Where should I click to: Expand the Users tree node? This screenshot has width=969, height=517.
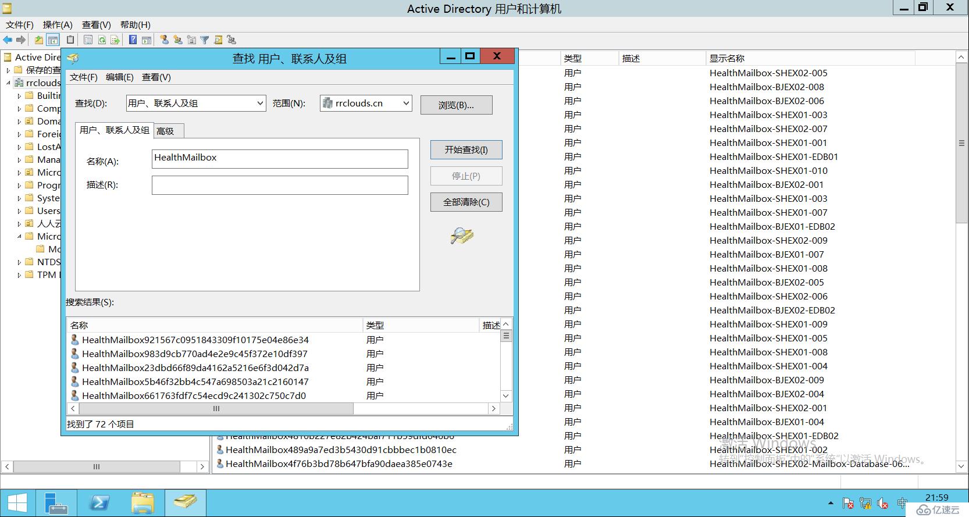click(19, 211)
